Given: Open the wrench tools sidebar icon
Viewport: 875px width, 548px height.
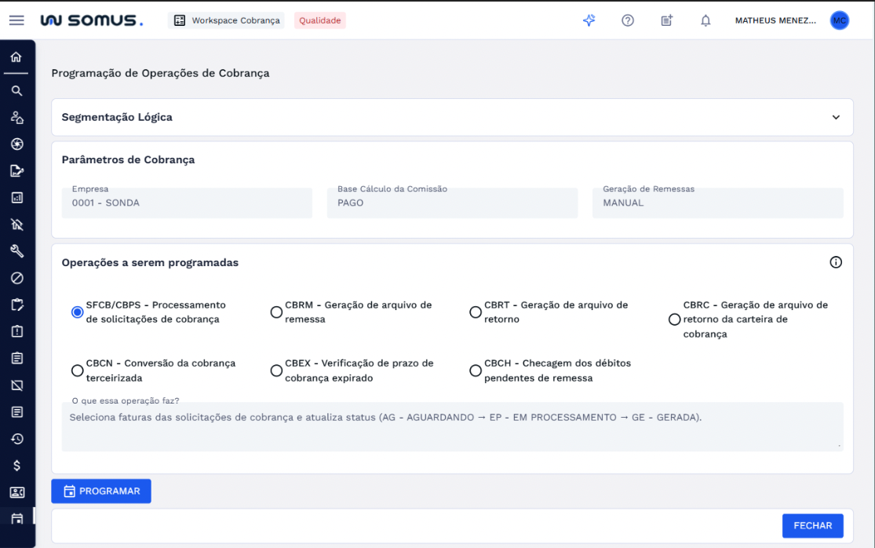Looking at the screenshot, I should coord(16,251).
